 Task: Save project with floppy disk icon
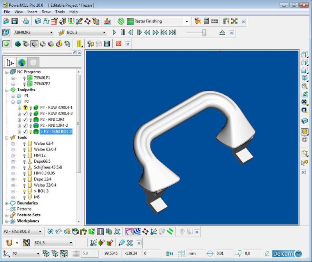[14, 21]
